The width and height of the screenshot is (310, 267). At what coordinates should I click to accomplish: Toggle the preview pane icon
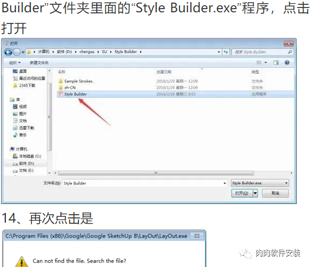[276, 62]
